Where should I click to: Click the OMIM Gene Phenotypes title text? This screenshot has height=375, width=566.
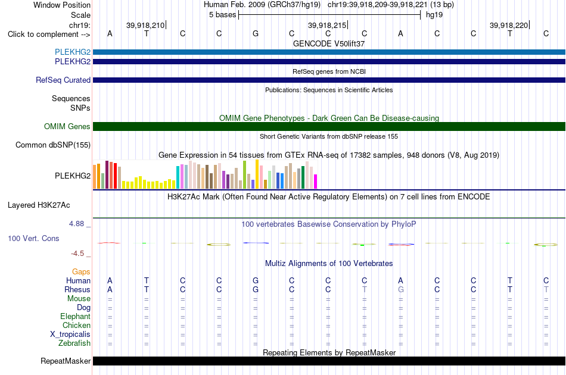(x=329, y=118)
